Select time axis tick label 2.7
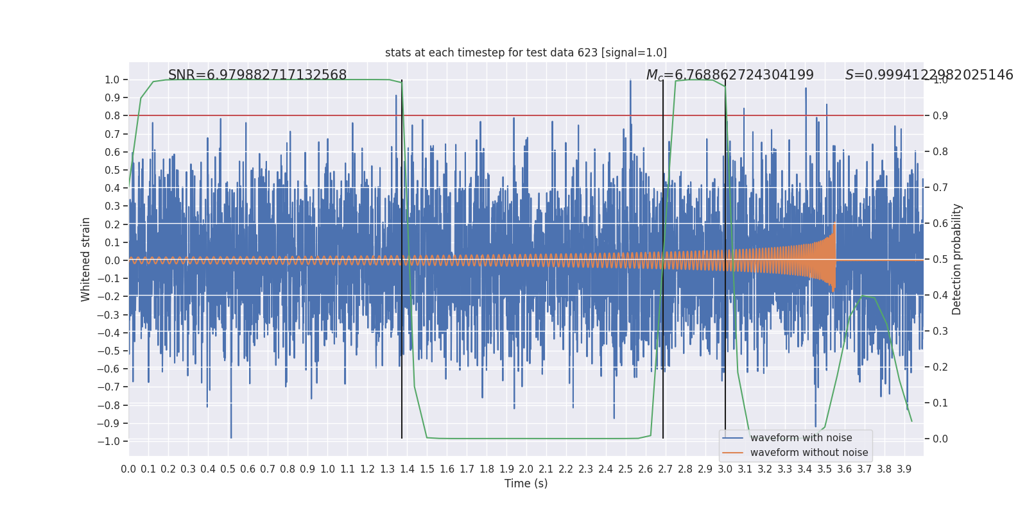The height and width of the screenshot is (513, 1027). [666, 469]
